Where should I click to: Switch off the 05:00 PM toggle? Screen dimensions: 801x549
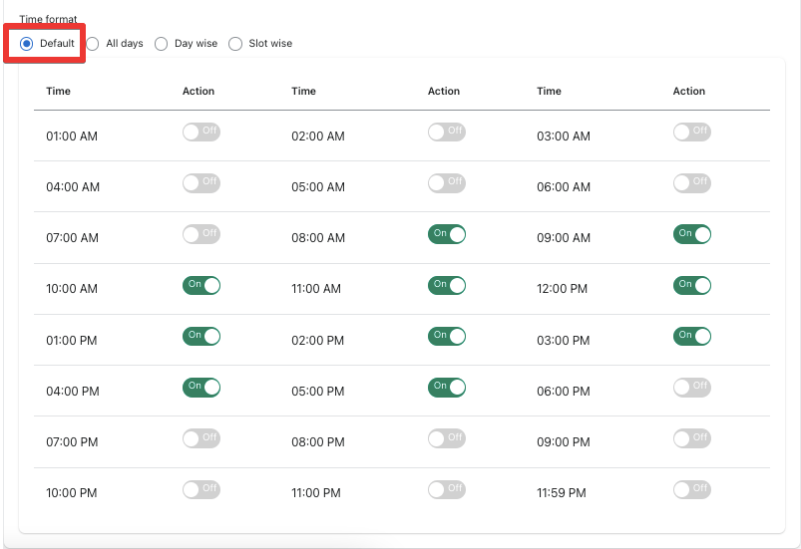[446, 388]
